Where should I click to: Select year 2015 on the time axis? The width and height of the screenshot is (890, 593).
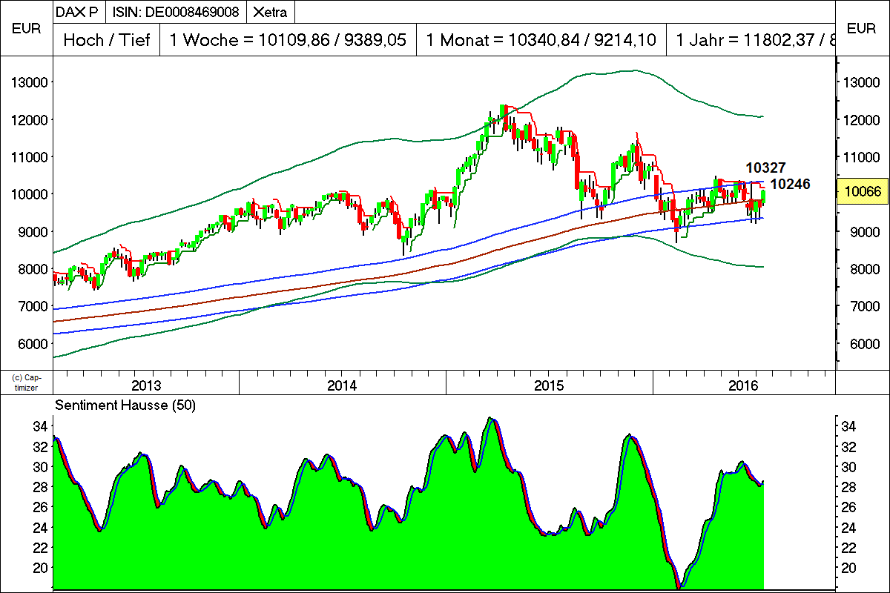point(549,385)
